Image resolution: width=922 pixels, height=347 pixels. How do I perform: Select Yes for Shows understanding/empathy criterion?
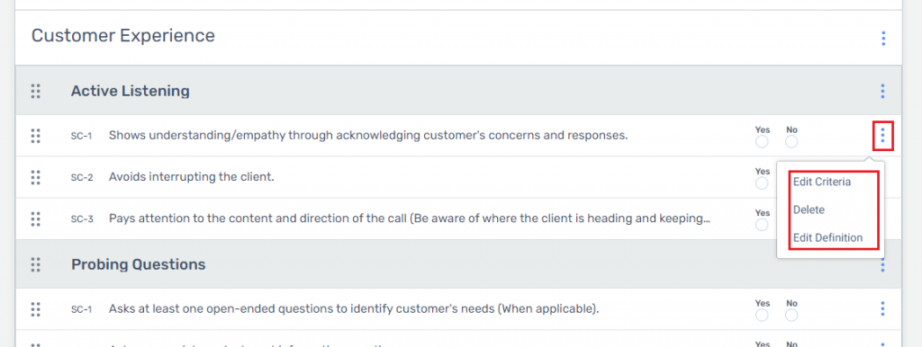pos(762,142)
